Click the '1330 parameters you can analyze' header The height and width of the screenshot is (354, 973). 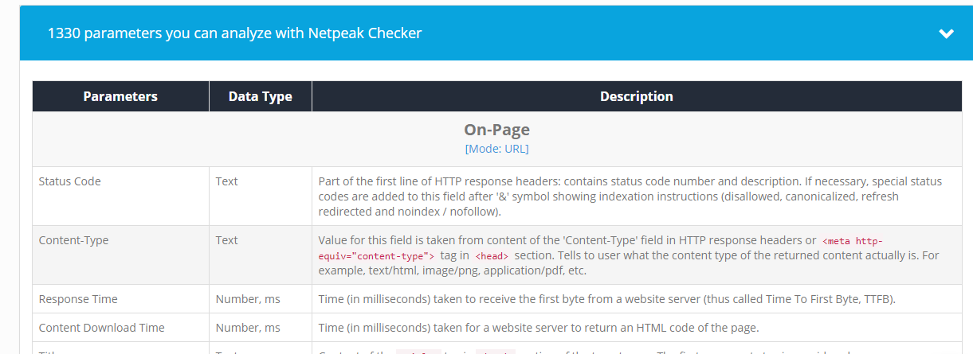point(234,33)
